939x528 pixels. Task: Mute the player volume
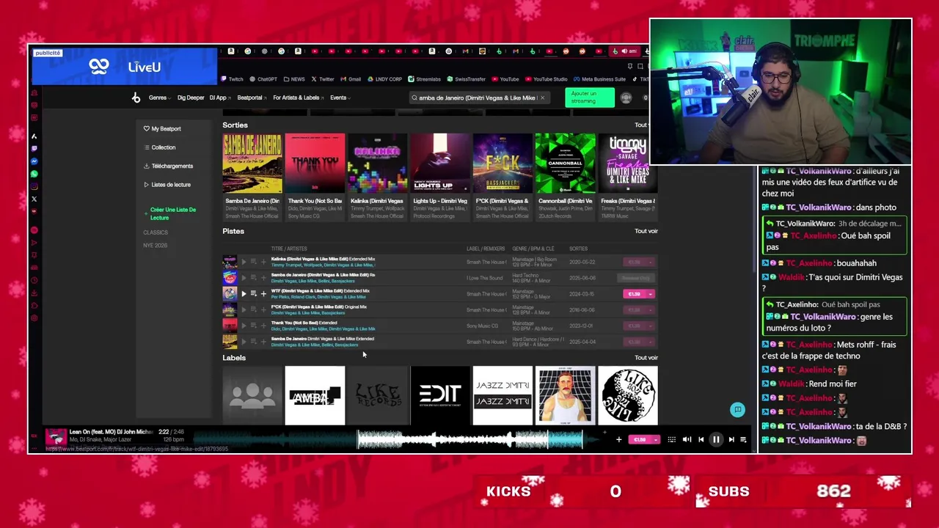click(x=687, y=439)
